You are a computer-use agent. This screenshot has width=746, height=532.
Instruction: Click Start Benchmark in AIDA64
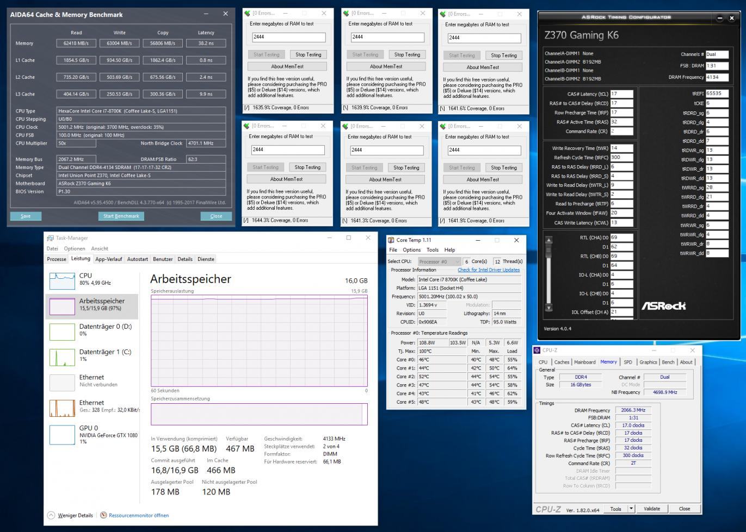pyautogui.click(x=121, y=216)
